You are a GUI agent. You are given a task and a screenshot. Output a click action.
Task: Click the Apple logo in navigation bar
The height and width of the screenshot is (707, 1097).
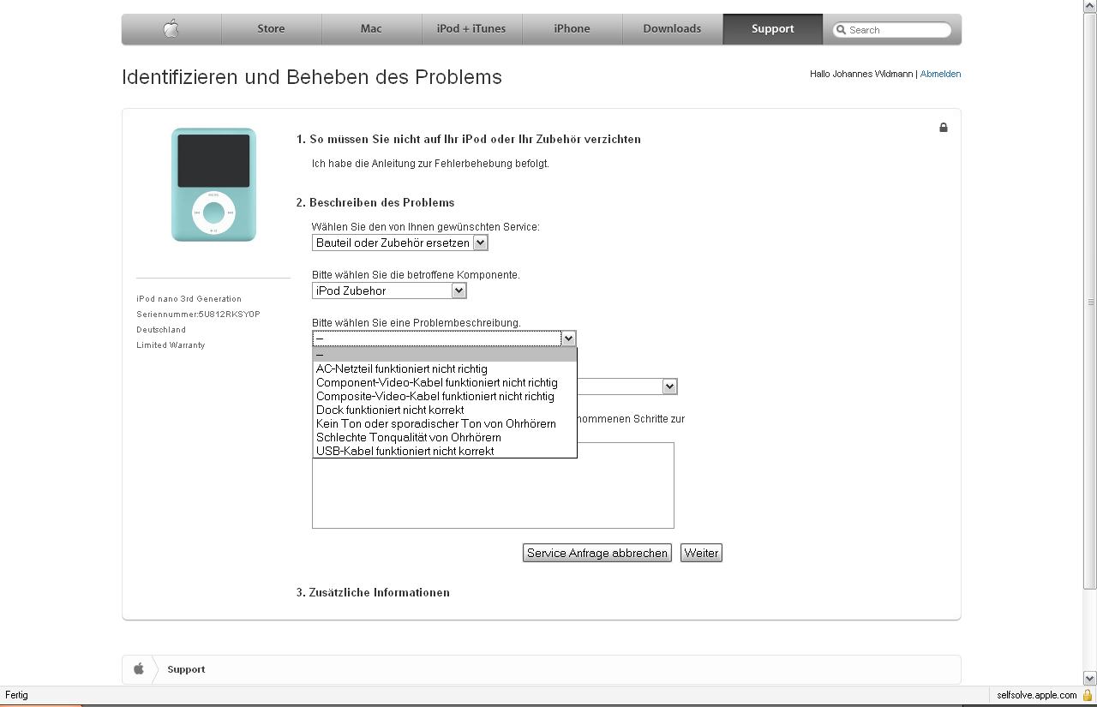(171, 29)
